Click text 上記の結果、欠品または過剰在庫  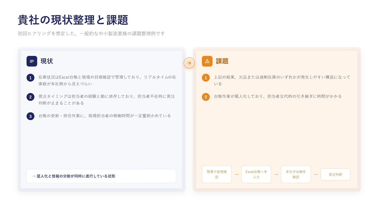pyautogui.click(x=282, y=80)
